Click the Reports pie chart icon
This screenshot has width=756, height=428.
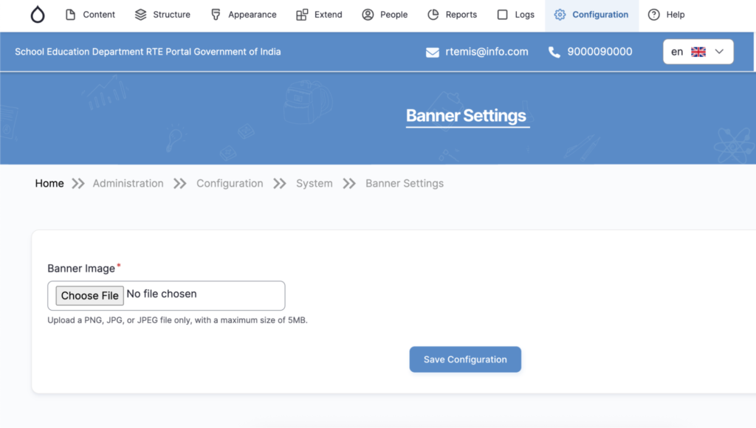(433, 15)
